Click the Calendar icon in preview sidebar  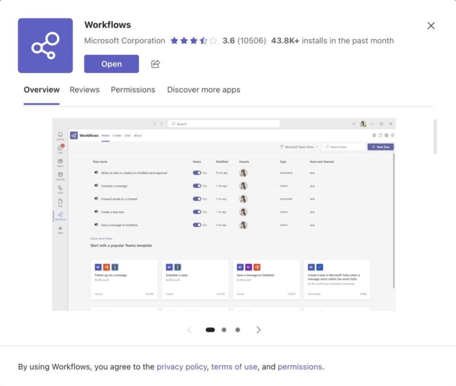tap(60, 176)
